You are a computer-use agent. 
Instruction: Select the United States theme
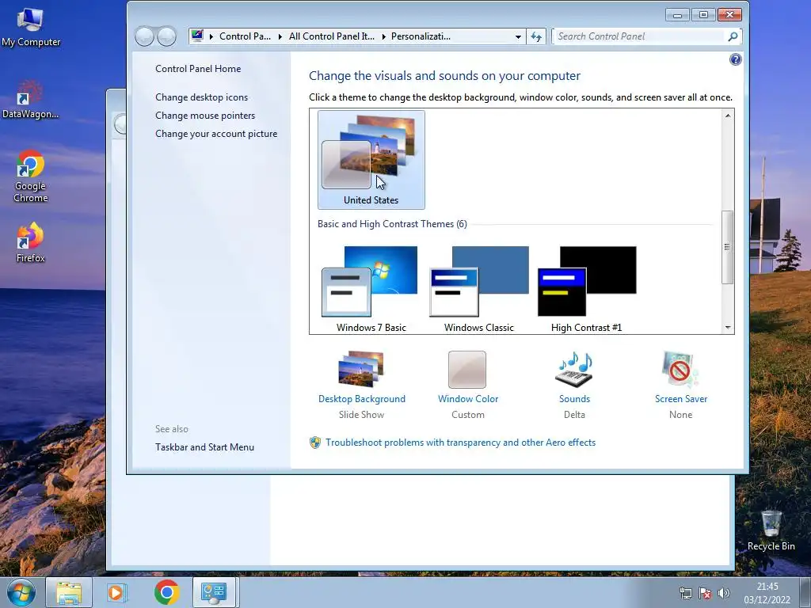point(371,160)
